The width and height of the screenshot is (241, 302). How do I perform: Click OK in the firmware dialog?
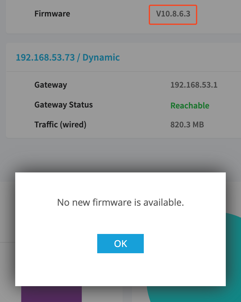pos(120,244)
